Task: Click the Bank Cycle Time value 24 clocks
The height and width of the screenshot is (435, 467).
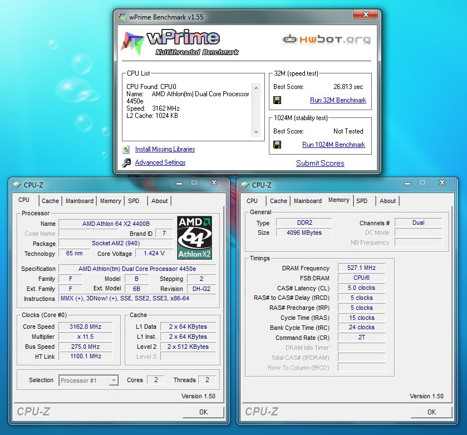Action: click(x=362, y=327)
